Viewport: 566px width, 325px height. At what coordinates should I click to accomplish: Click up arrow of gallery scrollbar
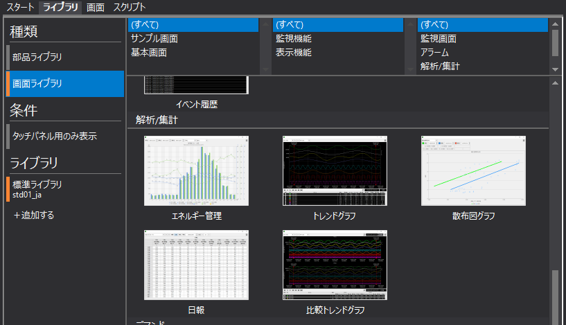(x=555, y=83)
